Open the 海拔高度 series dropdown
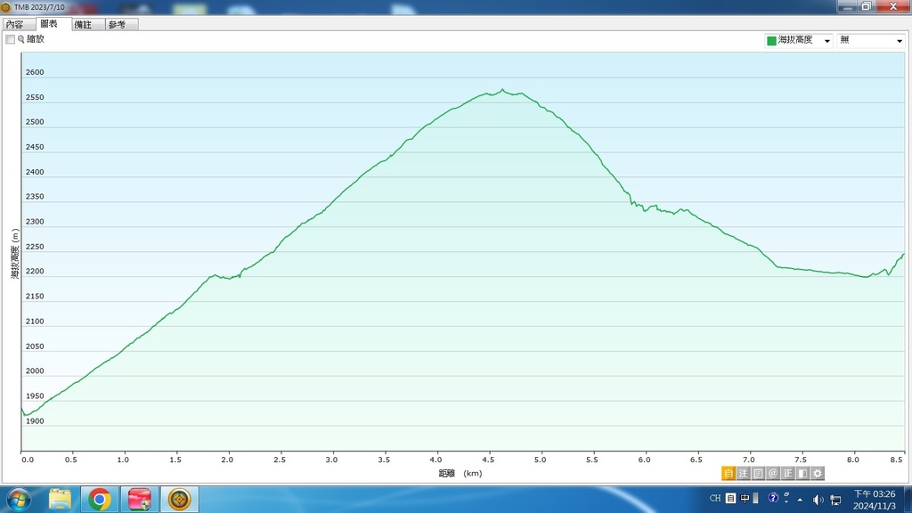This screenshot has height=513, width=912. pyautogui.click(x=799, y=40)
